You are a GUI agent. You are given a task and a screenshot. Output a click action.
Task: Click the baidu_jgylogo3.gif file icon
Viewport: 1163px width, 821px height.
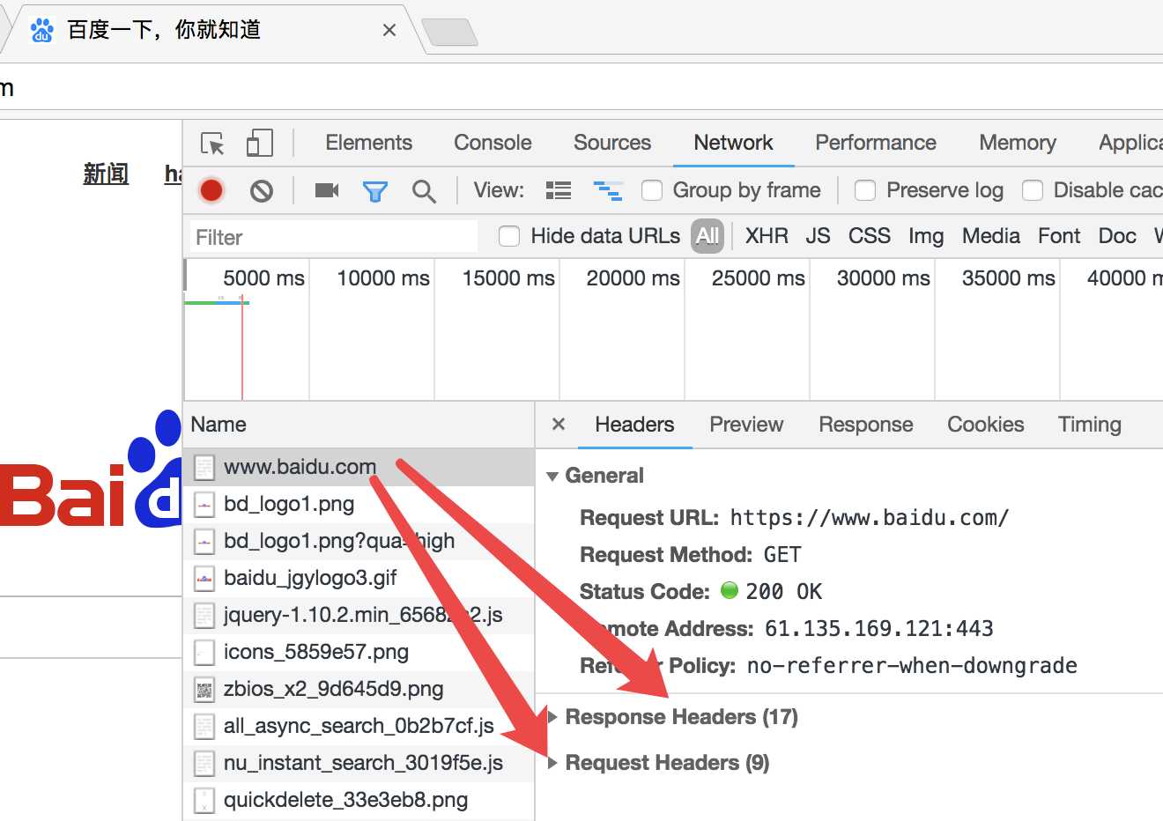(x=204, y=578)
